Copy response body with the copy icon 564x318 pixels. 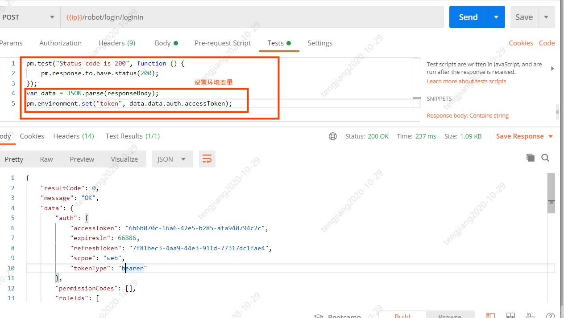pyautogui.click(x=531, y=158)
